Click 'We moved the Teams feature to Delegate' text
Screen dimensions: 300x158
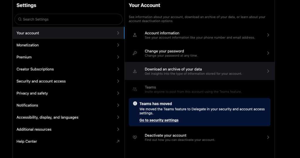pos(202,111)
